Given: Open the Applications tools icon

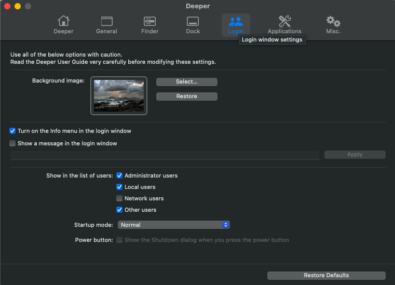Looking at the screenshot, I should pyautogui.click(x=284, y=25).
